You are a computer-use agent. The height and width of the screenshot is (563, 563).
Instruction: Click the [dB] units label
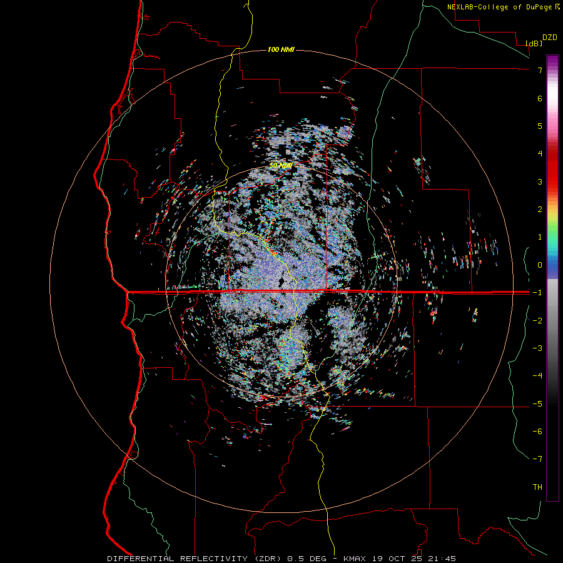coord(534,43)
